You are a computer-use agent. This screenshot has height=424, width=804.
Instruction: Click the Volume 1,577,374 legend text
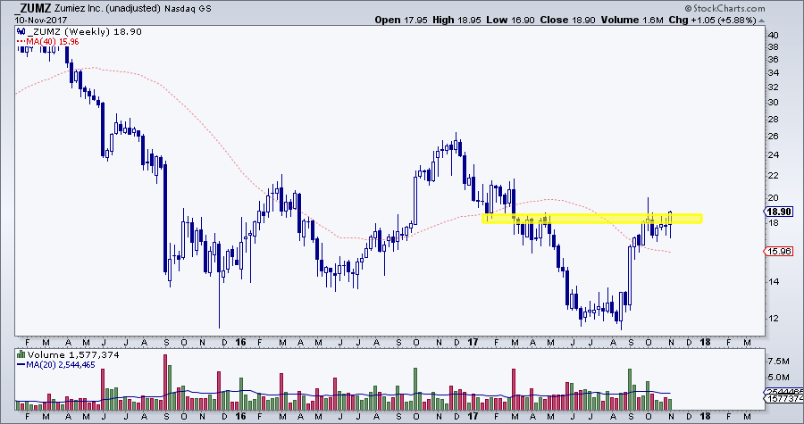click(x=73, y=354)
